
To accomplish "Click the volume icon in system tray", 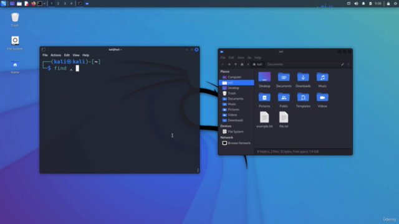I will pos(356,4).
